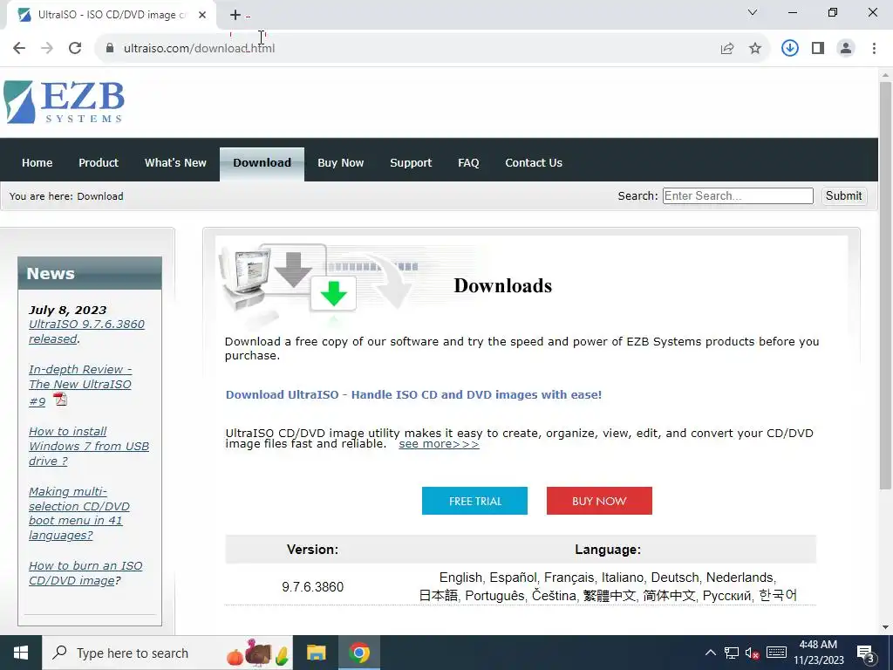This screenshot has height=670, width=893.
Task: Click the taskbar clock showing 4:48 AM
Action: [818, 653]
